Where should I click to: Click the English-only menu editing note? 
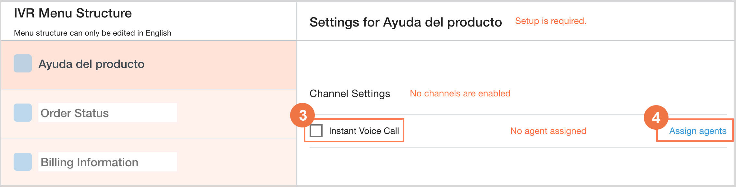pyautogui.click(x=92, y=33)
